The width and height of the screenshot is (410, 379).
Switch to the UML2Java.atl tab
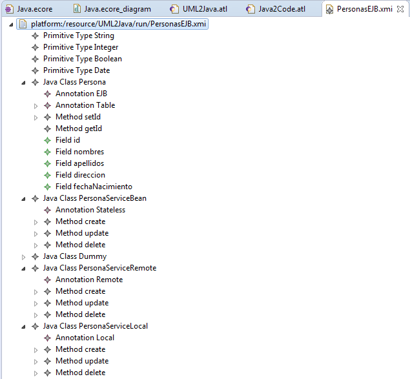coord(199,9)
